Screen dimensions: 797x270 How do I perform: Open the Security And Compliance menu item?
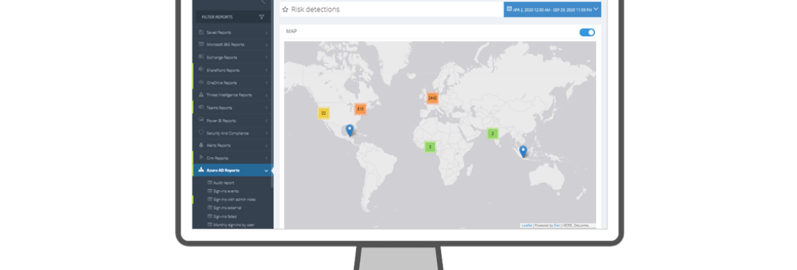click(233, 133)
